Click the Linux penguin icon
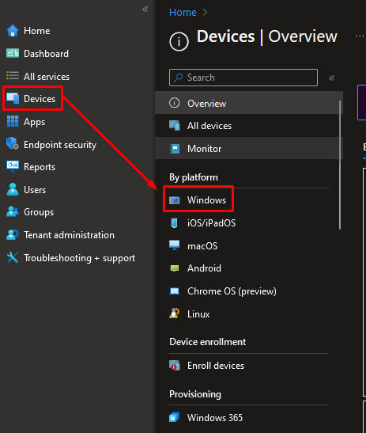This screenshot has width=366, height=433. (175, 313)
